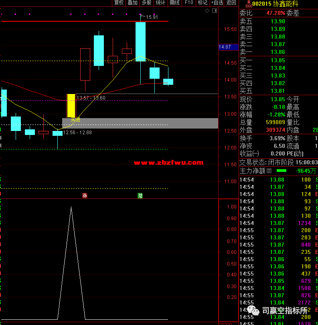Screen dimensions: 318x325
Task: Select 总量 value 599009
Action: 275,122
